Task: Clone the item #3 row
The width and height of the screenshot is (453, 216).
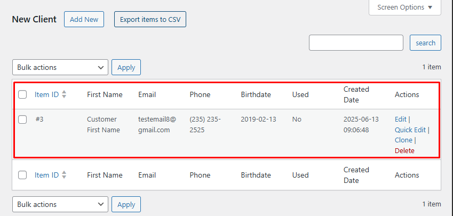Action: click(403, 140)
